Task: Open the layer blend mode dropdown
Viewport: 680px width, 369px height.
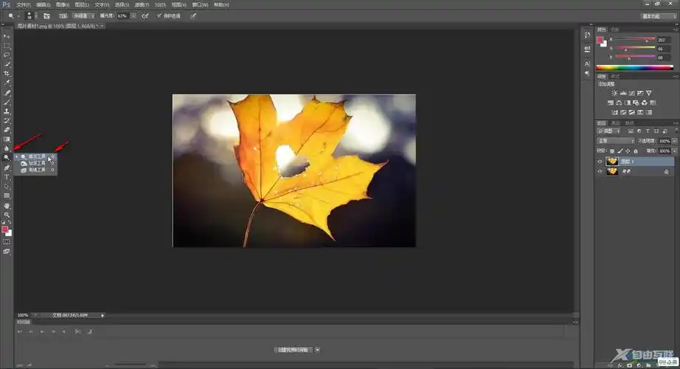Action: click(615, 140)
